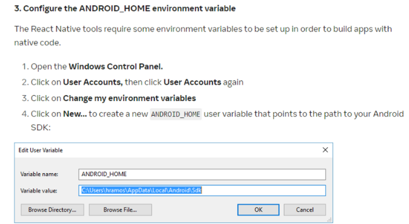
Task: Close the Edit User Variable dialog
Action: click(325, 150)
